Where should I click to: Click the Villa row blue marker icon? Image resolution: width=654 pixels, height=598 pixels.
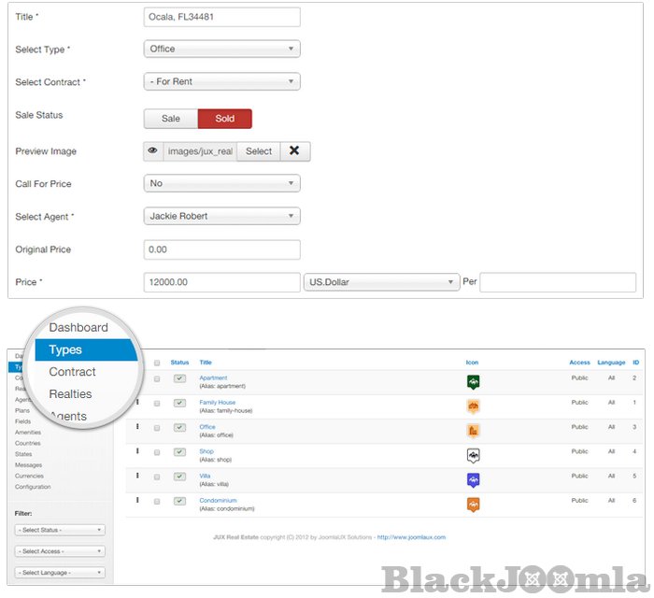pyautogui.click(x=473, y=479)
